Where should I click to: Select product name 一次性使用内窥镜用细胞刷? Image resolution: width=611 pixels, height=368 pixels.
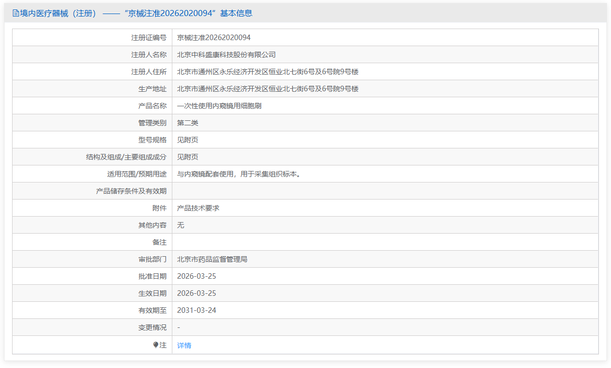220,106
